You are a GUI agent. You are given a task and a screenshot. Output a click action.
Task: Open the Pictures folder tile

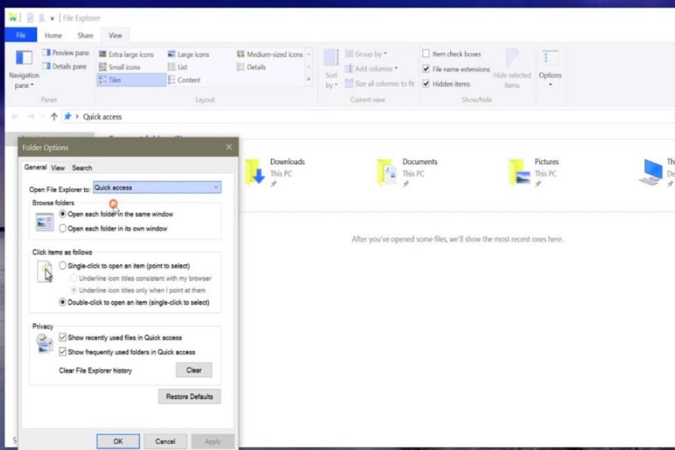(x=534, y=173)
